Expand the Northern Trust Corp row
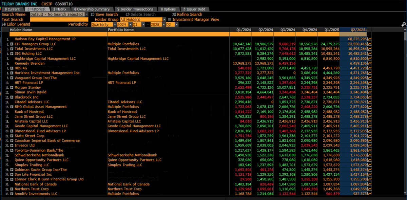 pos(12,189)
